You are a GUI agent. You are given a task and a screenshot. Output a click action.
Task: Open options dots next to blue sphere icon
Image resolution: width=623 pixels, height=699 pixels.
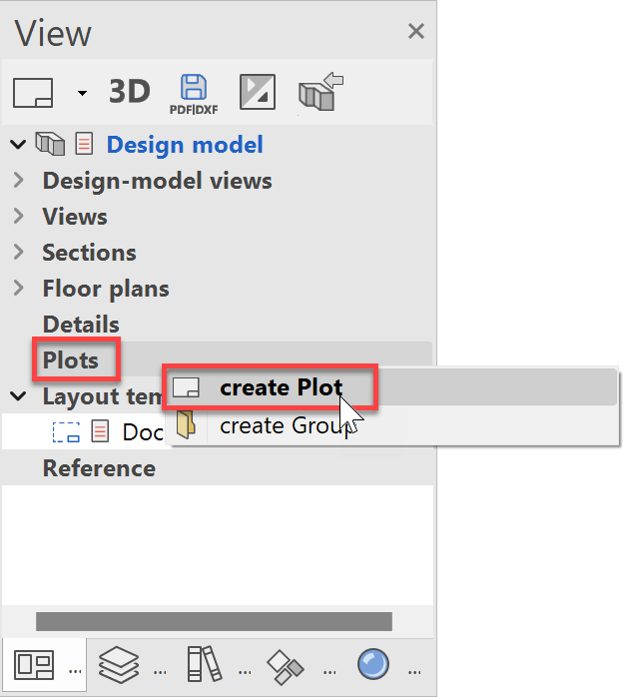click(414, 671)
